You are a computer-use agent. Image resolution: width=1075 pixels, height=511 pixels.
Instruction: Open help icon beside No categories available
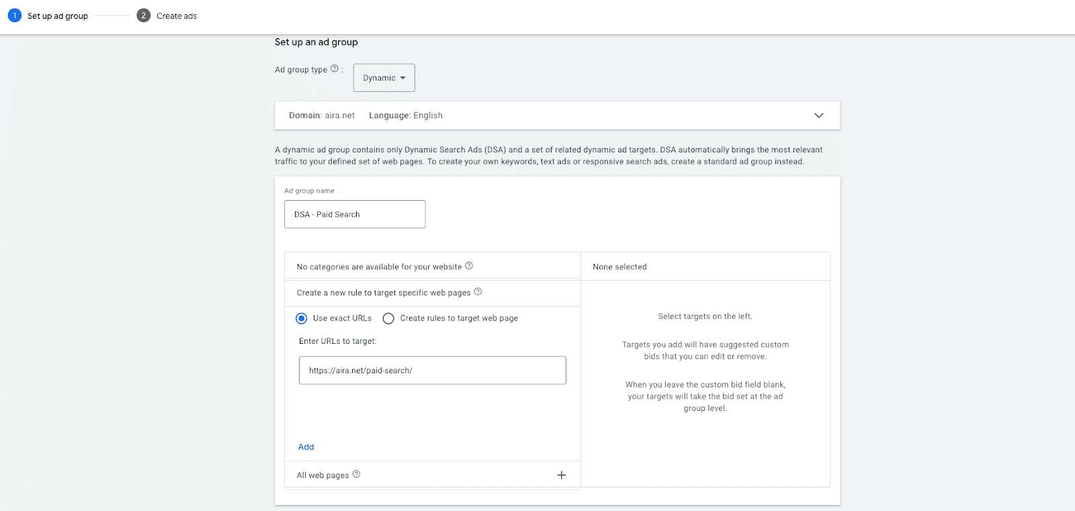(469, 266)
